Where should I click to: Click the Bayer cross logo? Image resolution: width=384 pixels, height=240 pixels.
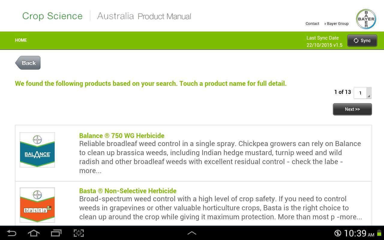pos(366,19)
